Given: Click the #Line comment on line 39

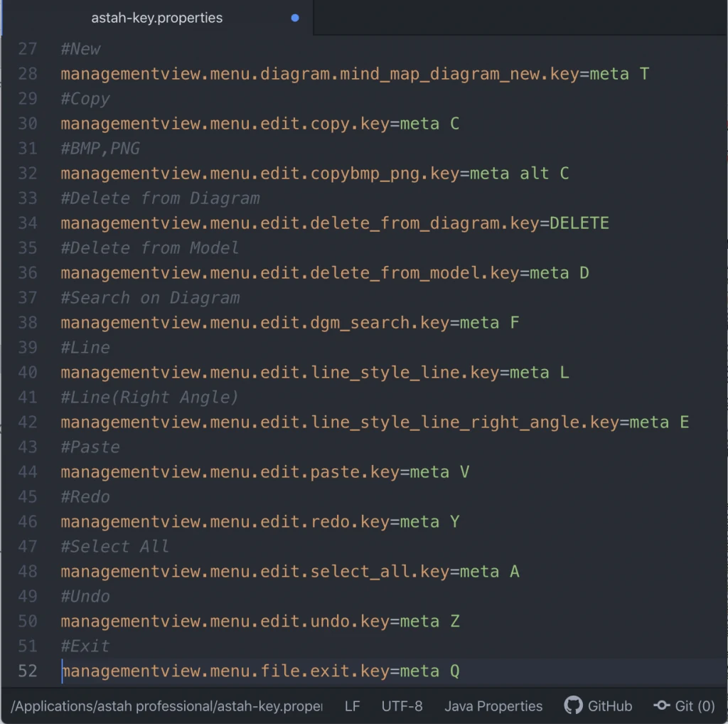Looking at the screenshot, I should [x=85, y=347].
